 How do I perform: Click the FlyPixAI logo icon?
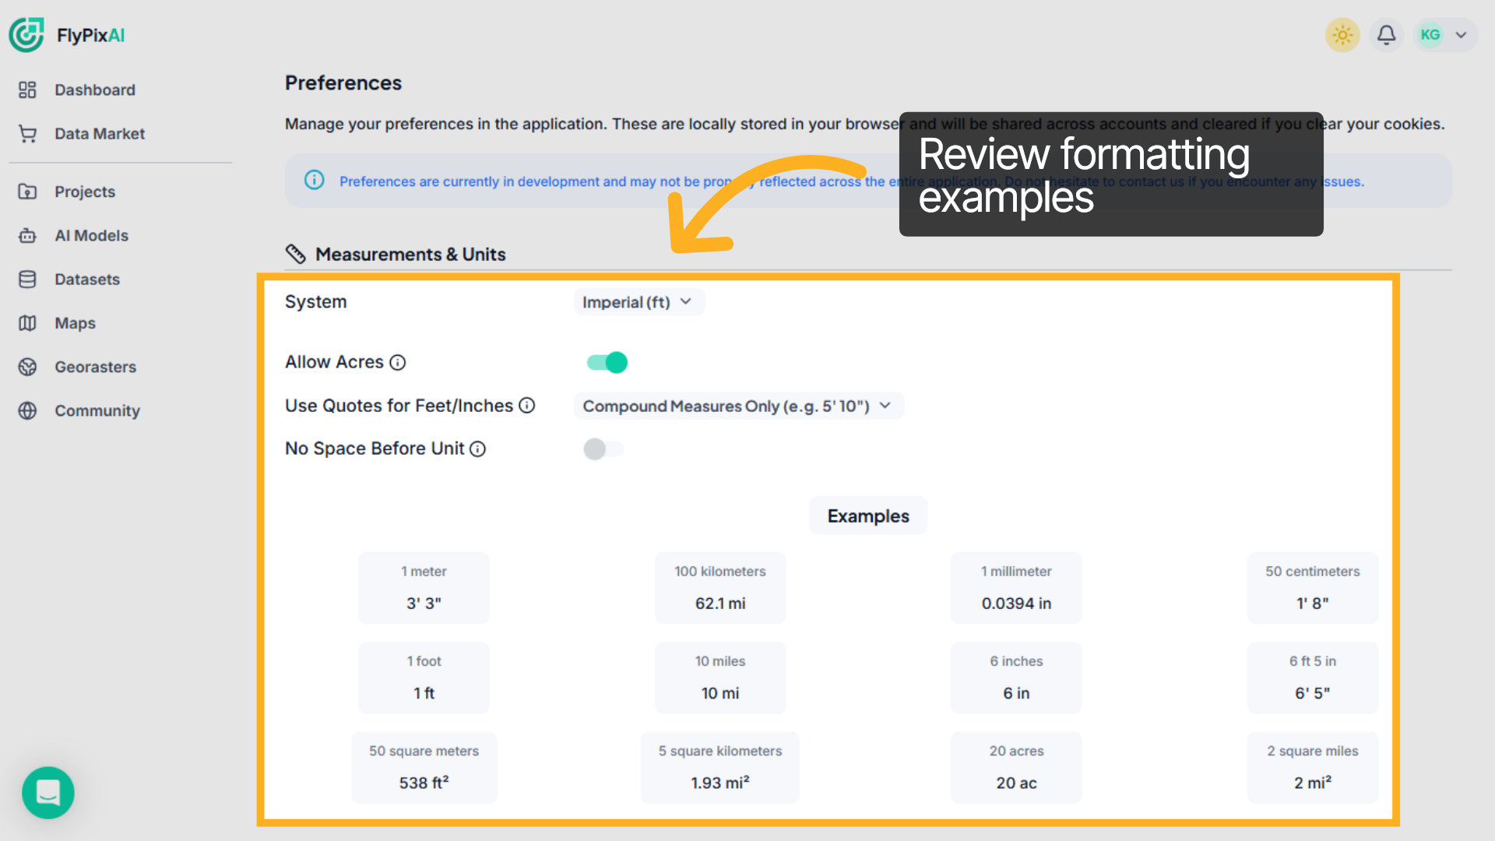(26, 35)
